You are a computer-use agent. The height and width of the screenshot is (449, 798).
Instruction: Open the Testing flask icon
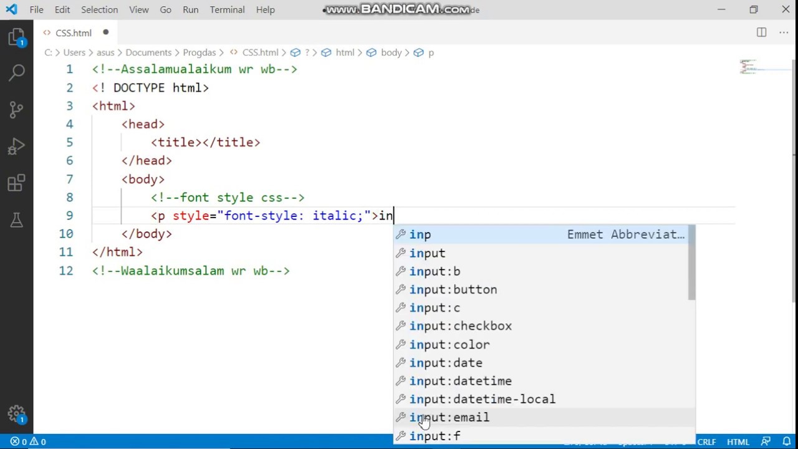click(16, 220)
